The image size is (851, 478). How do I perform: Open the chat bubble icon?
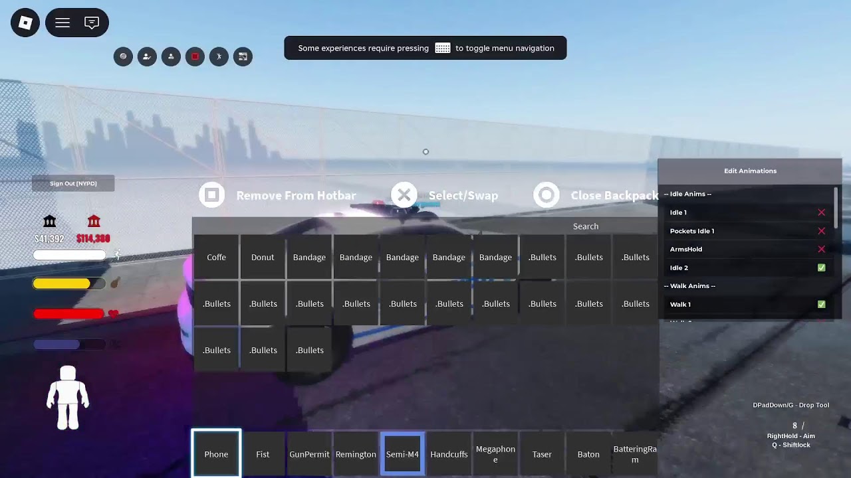coord(92,23)
